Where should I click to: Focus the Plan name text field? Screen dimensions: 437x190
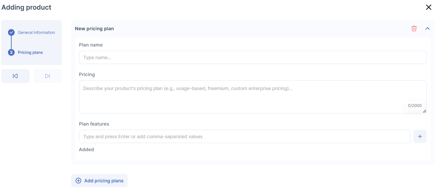point(253,57)
